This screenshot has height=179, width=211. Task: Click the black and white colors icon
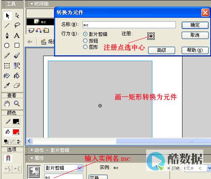[x=6, y=141]
